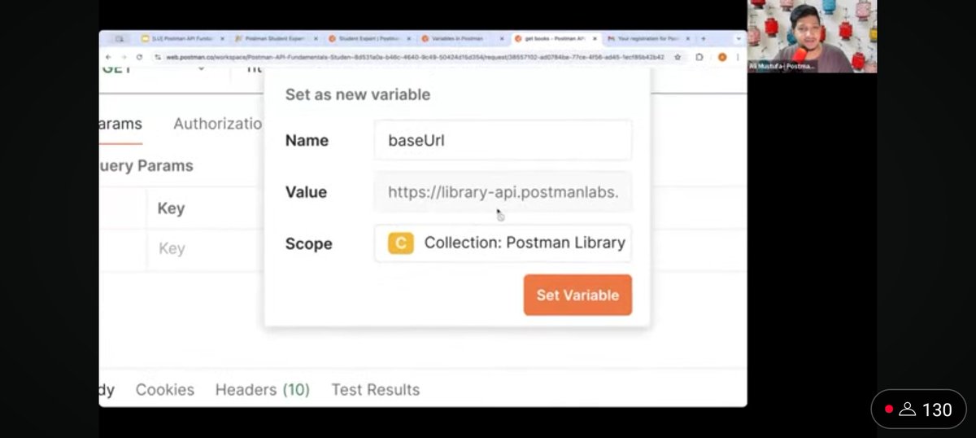
Task: Open the Test Results tab
Action: (376, 390)
